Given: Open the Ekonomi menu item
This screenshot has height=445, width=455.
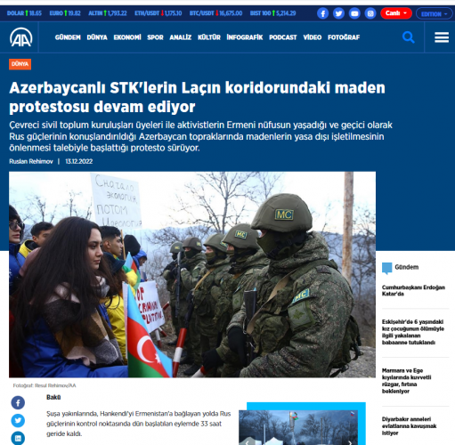Looking at the screenshot, I should [127, 37].
